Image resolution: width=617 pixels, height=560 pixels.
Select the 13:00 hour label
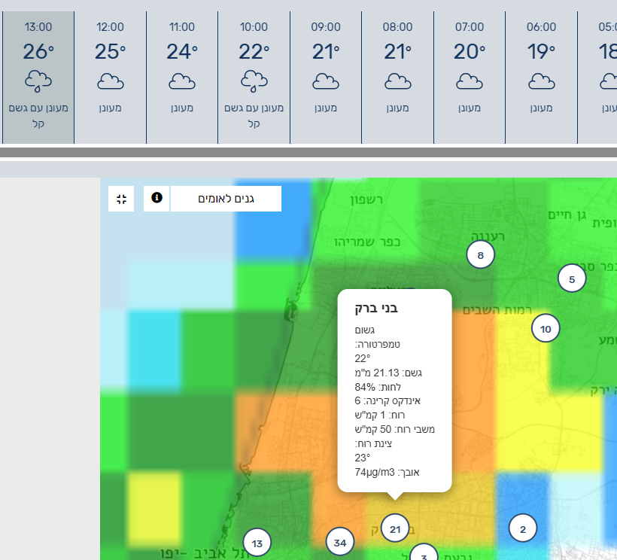coord(38,27)
